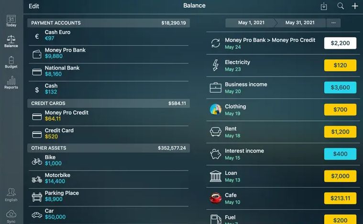Viewport: 363px width, 224px height.
Task: Open the Reports bar chart section
Action: (11, 83)
